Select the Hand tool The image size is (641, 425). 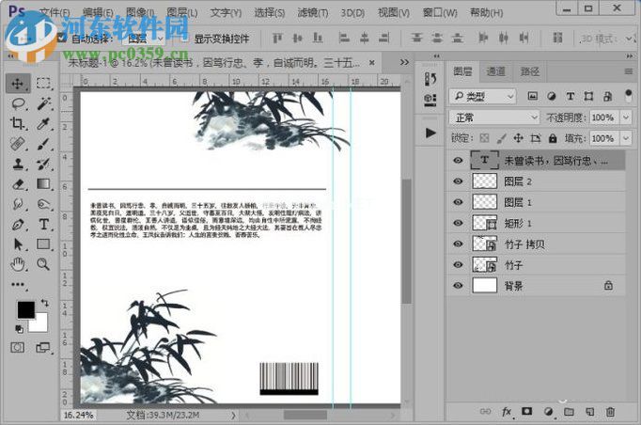(x=18, y=264)
